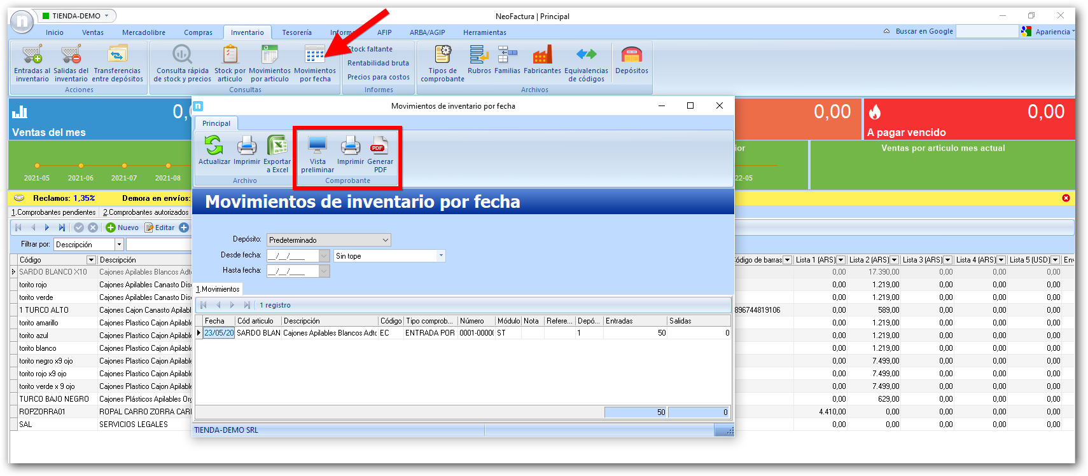Open the Desde fecha date picker

click(x=324, y=256)
